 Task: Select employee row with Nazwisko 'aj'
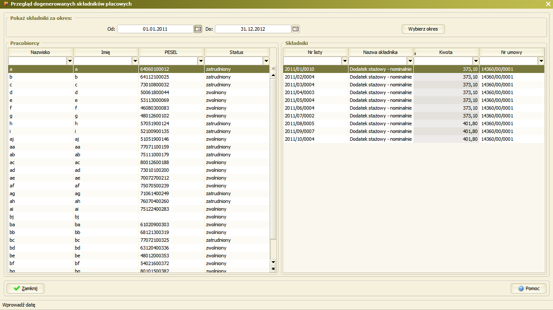tap(139, 139)
